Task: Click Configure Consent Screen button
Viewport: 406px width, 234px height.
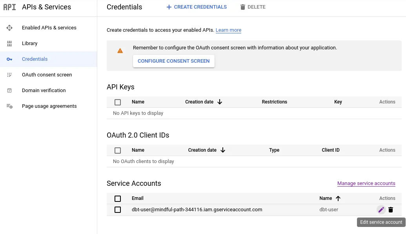Action: tap(173, 61)
